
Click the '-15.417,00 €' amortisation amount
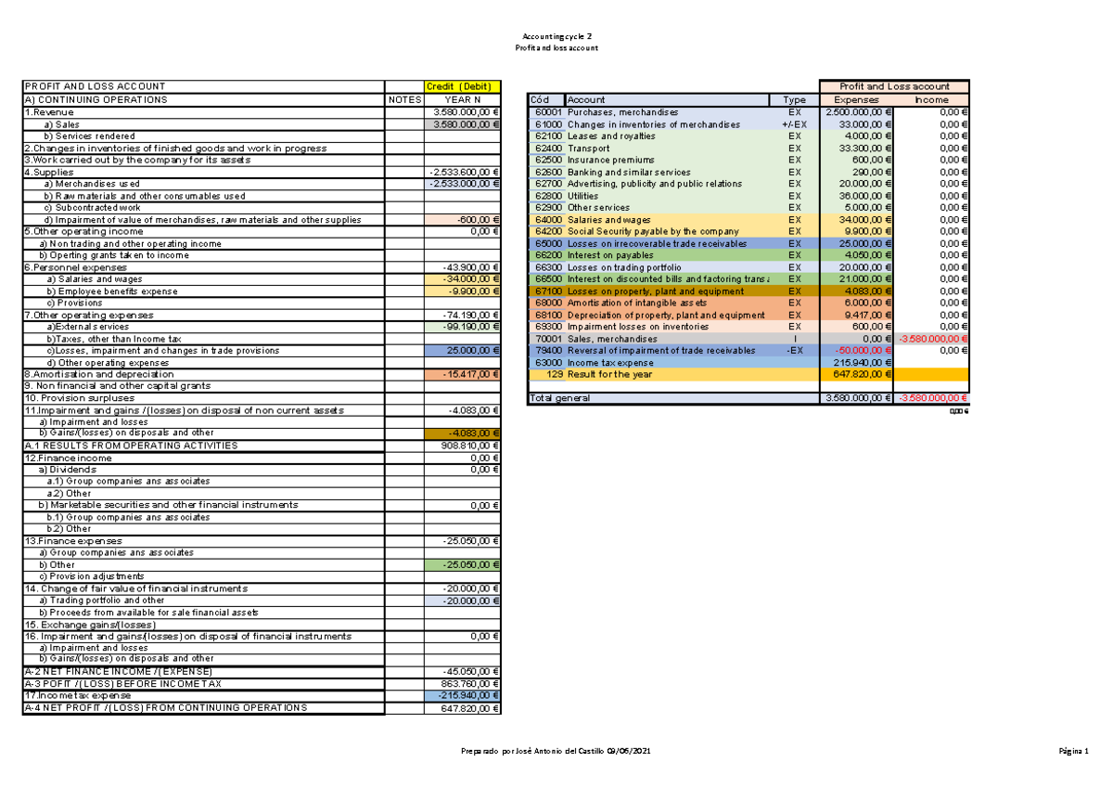462,374
